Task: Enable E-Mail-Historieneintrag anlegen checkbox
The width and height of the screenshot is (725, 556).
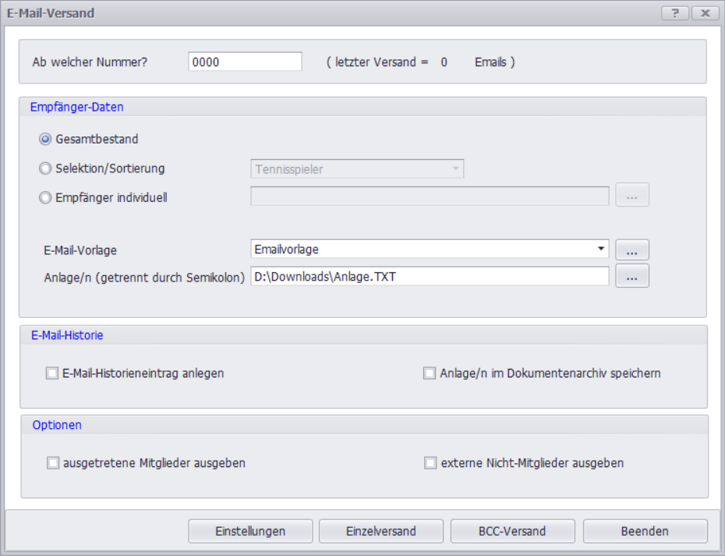Action: click(52, 374)
